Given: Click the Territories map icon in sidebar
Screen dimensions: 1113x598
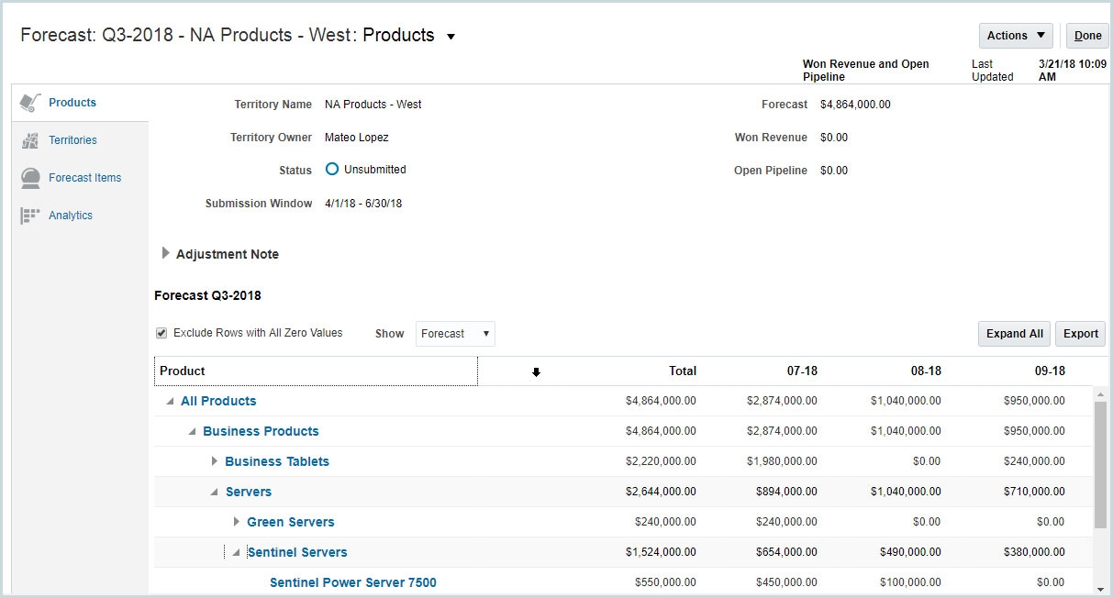Looking at the screenshot, I should 30,140.
